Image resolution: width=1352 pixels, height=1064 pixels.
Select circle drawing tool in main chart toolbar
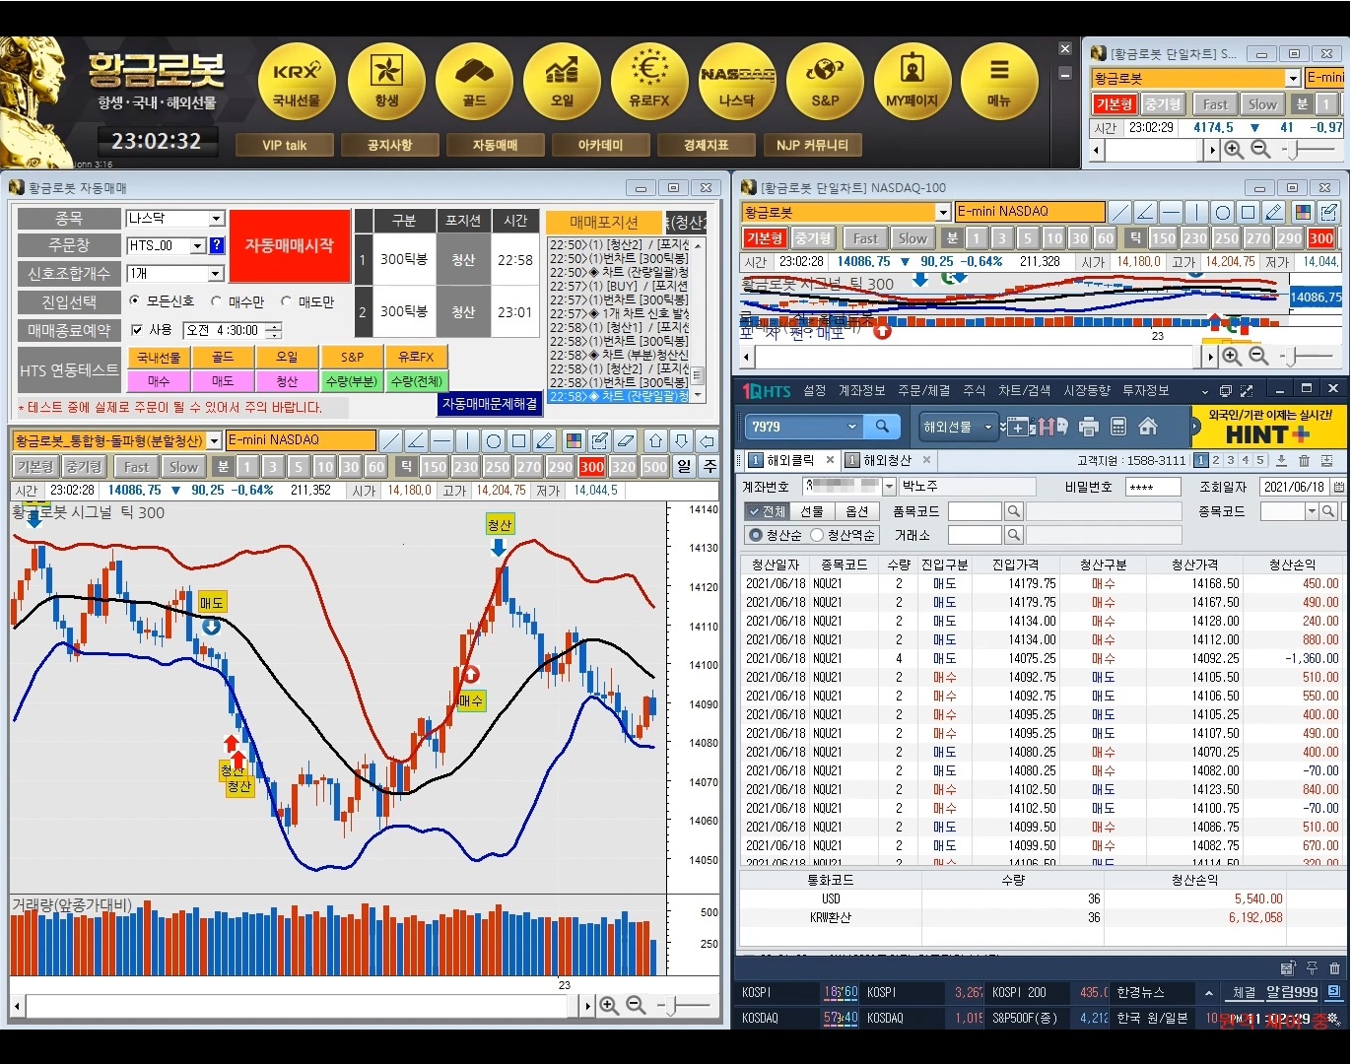(494, 440)
